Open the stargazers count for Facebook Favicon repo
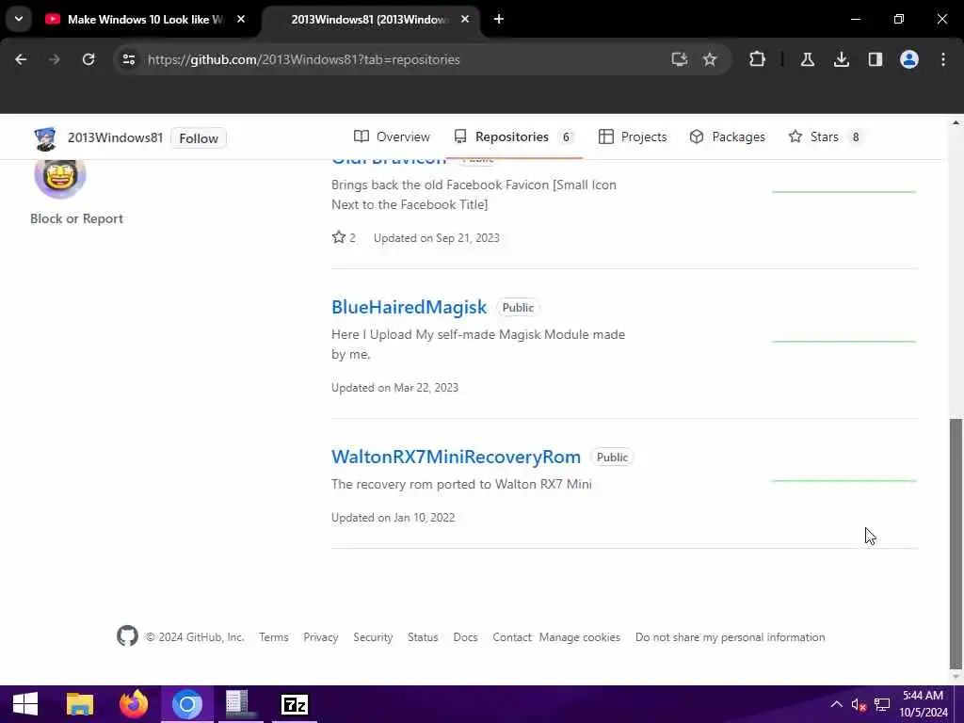This screenshot has height=723, width=964. point(344,238)
